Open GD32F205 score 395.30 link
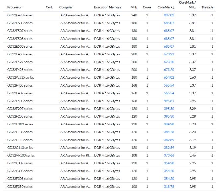This screenshot has height=192, width=216. pyautogui.click(x=169, y=116)
